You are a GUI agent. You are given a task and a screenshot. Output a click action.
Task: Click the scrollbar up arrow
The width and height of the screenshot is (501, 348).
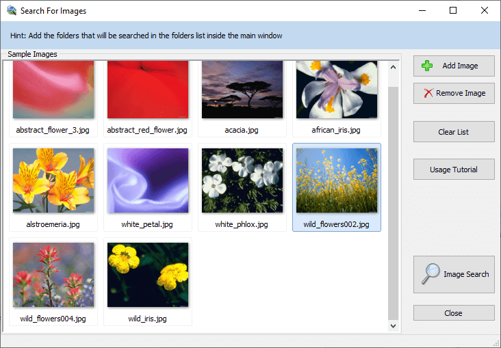[393, 67]
